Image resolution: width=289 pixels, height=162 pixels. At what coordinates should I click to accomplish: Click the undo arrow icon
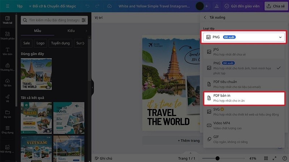click(x=87, y=6)
